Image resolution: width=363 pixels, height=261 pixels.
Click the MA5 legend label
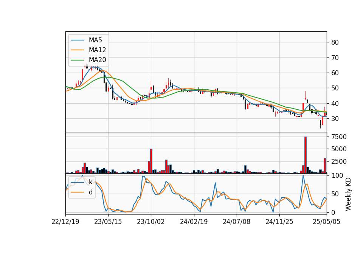[95, 40]
